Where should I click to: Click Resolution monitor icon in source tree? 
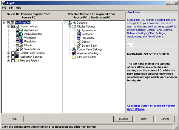[21, 42]
